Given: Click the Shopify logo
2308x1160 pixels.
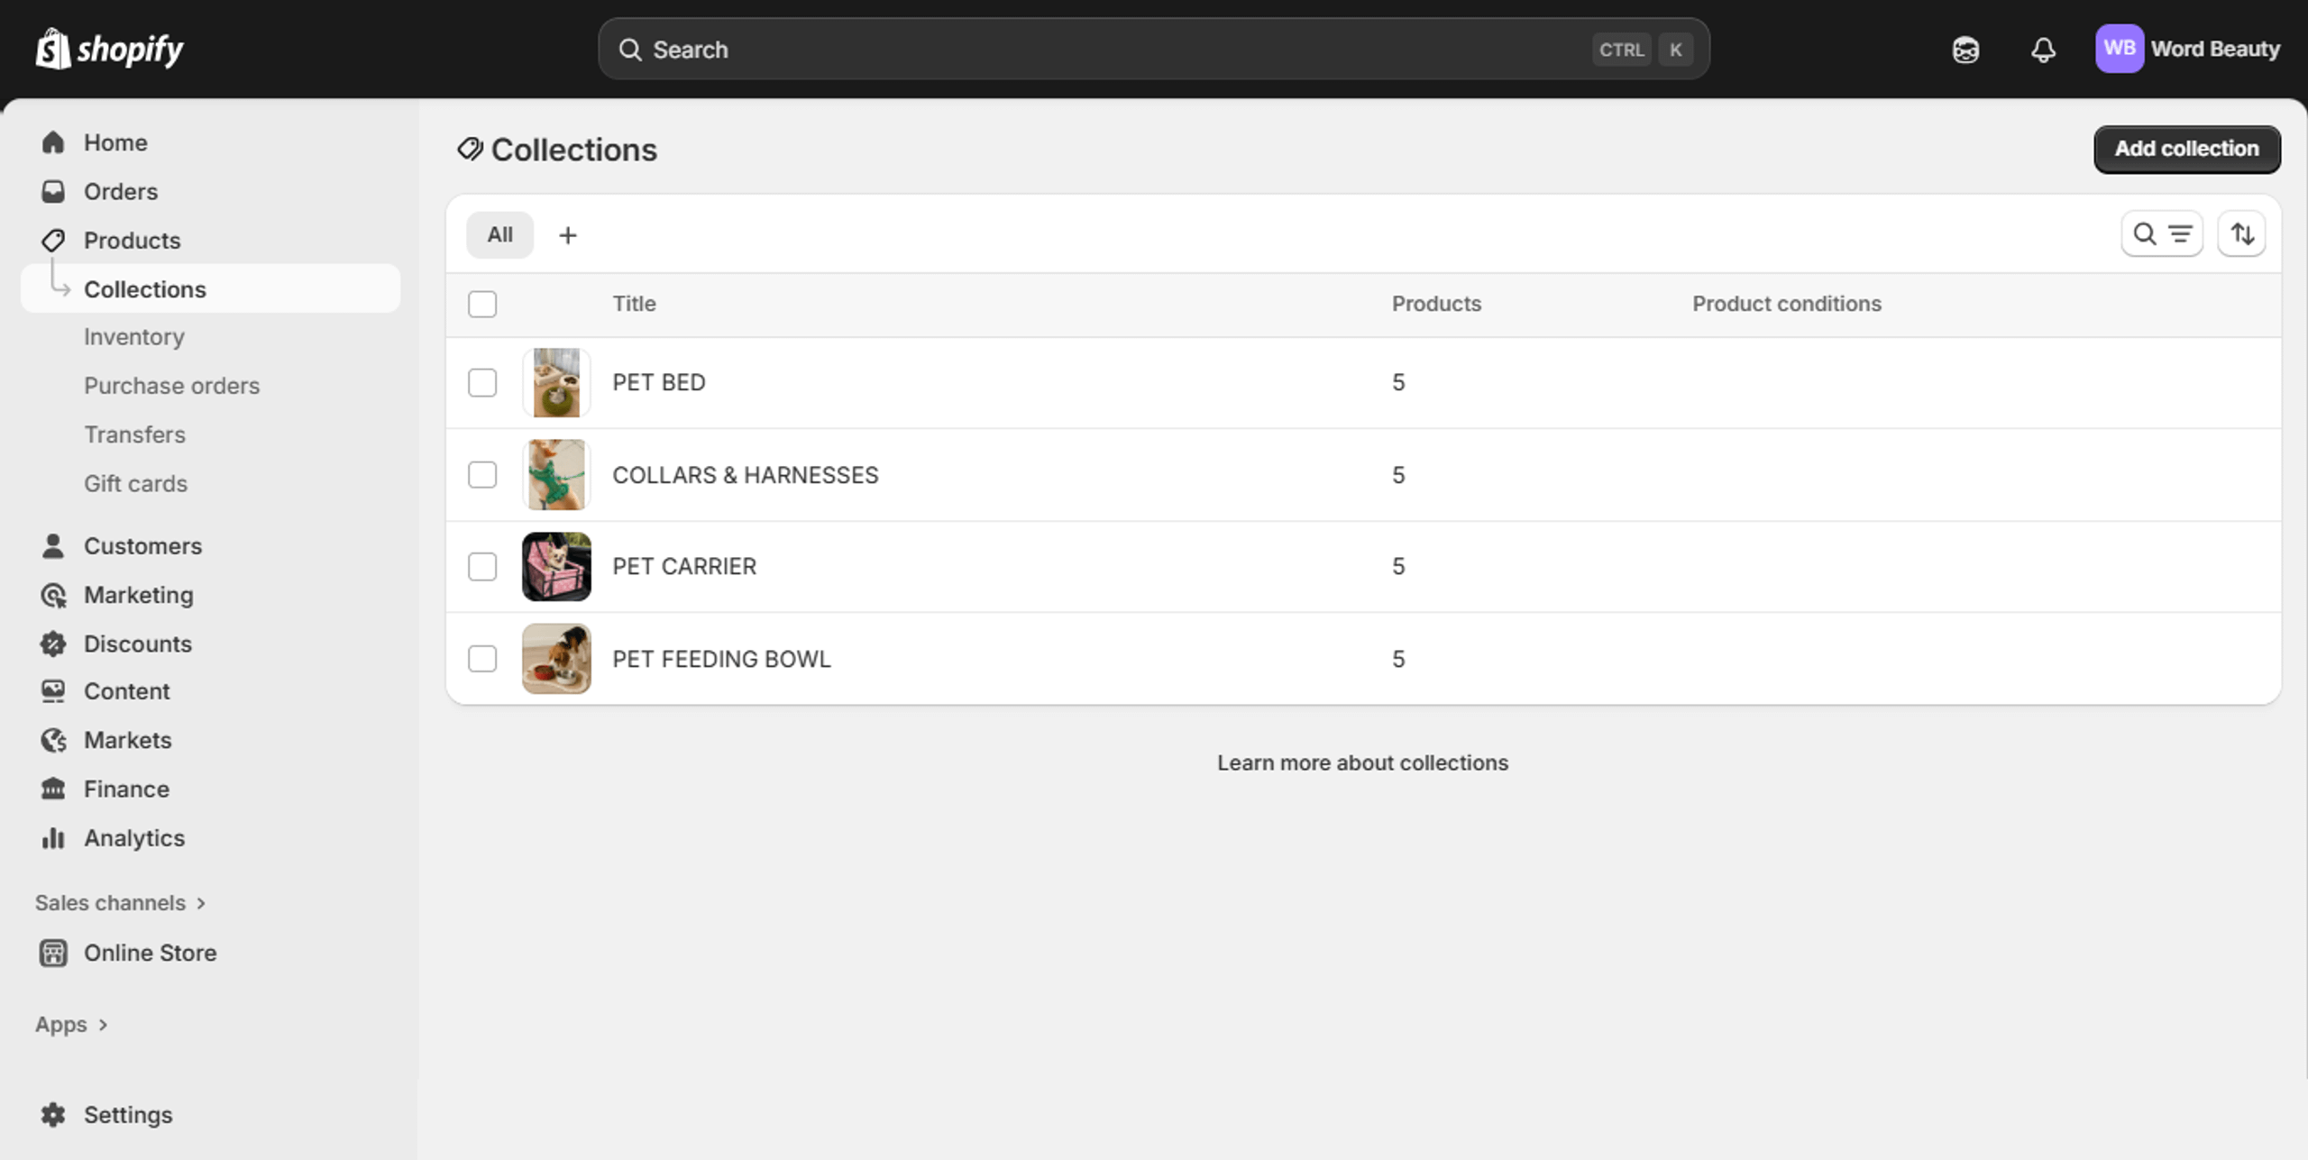Looking at the screenshot, I should coord(109,49).
